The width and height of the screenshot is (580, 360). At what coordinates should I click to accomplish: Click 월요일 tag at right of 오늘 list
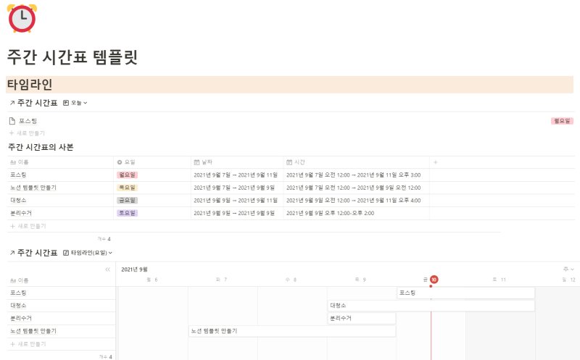(x=562, y=121)
